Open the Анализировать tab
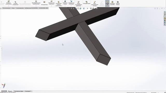The image size is (166, 93). coord(20,8)
